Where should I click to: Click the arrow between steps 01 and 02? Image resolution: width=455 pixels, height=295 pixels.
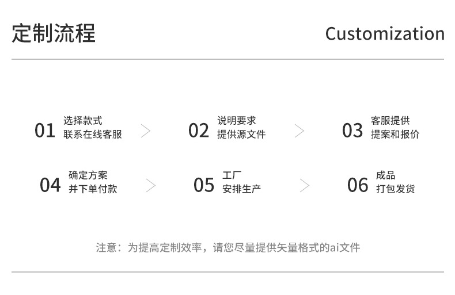click(x=146, y=131)
